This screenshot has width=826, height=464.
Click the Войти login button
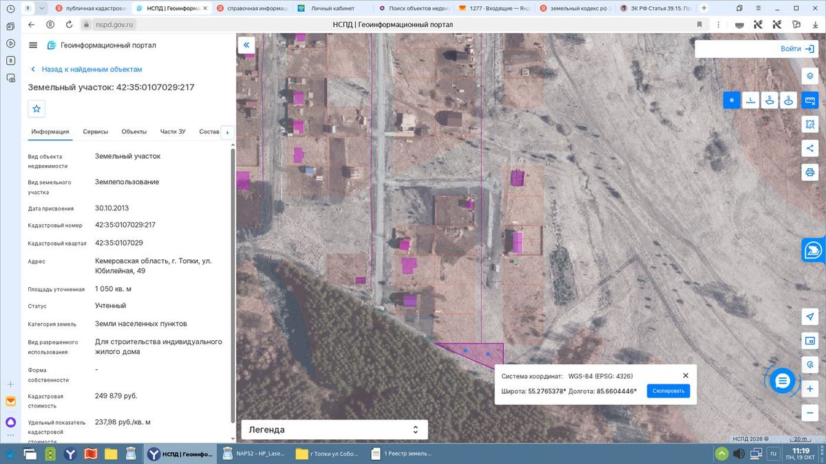[797, 49]
